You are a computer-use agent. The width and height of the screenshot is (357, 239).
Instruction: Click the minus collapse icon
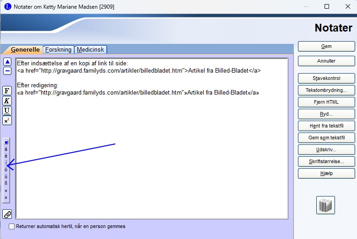pos(7,71)
